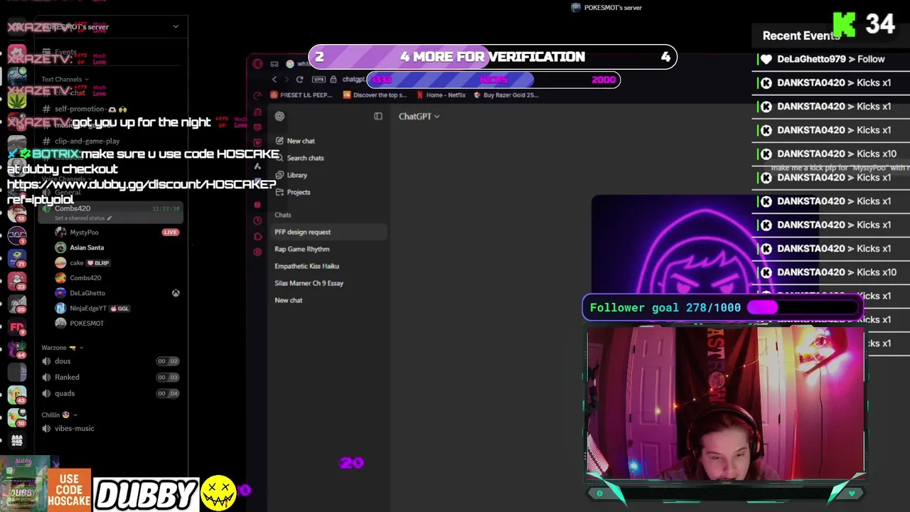Viewport: 910px width, 512px height.
Task: Open Aria AI icon in Opera sidebar
Action: tap(257, 166)
